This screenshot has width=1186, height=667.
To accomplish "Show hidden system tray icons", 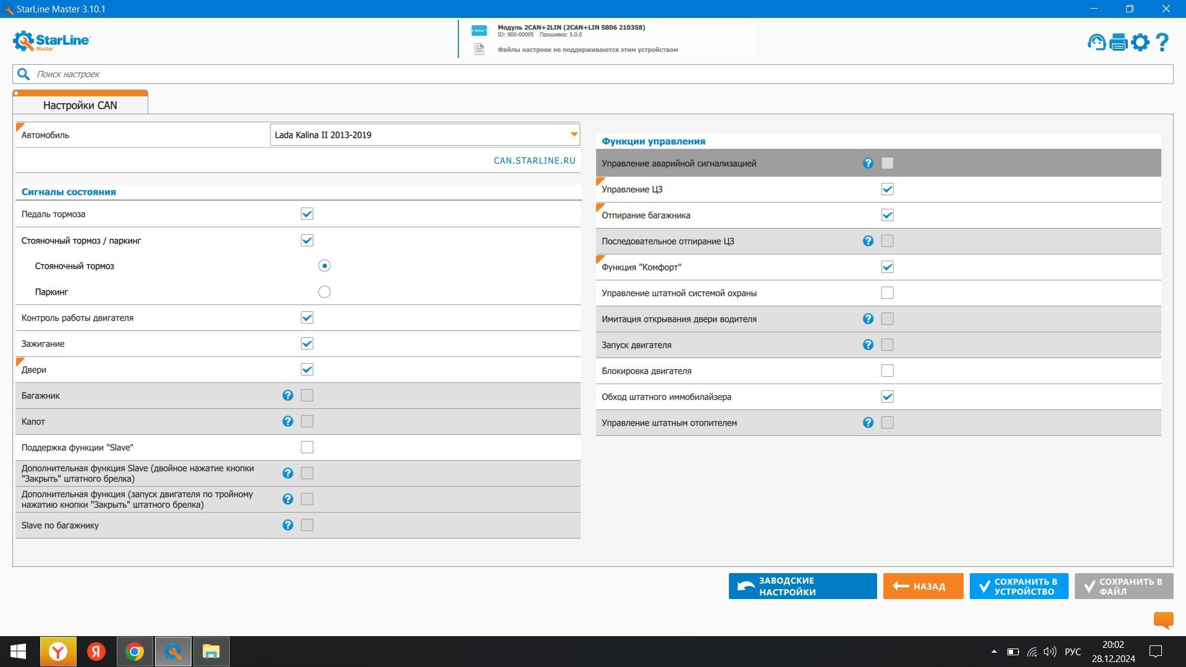I will point(994,652).
